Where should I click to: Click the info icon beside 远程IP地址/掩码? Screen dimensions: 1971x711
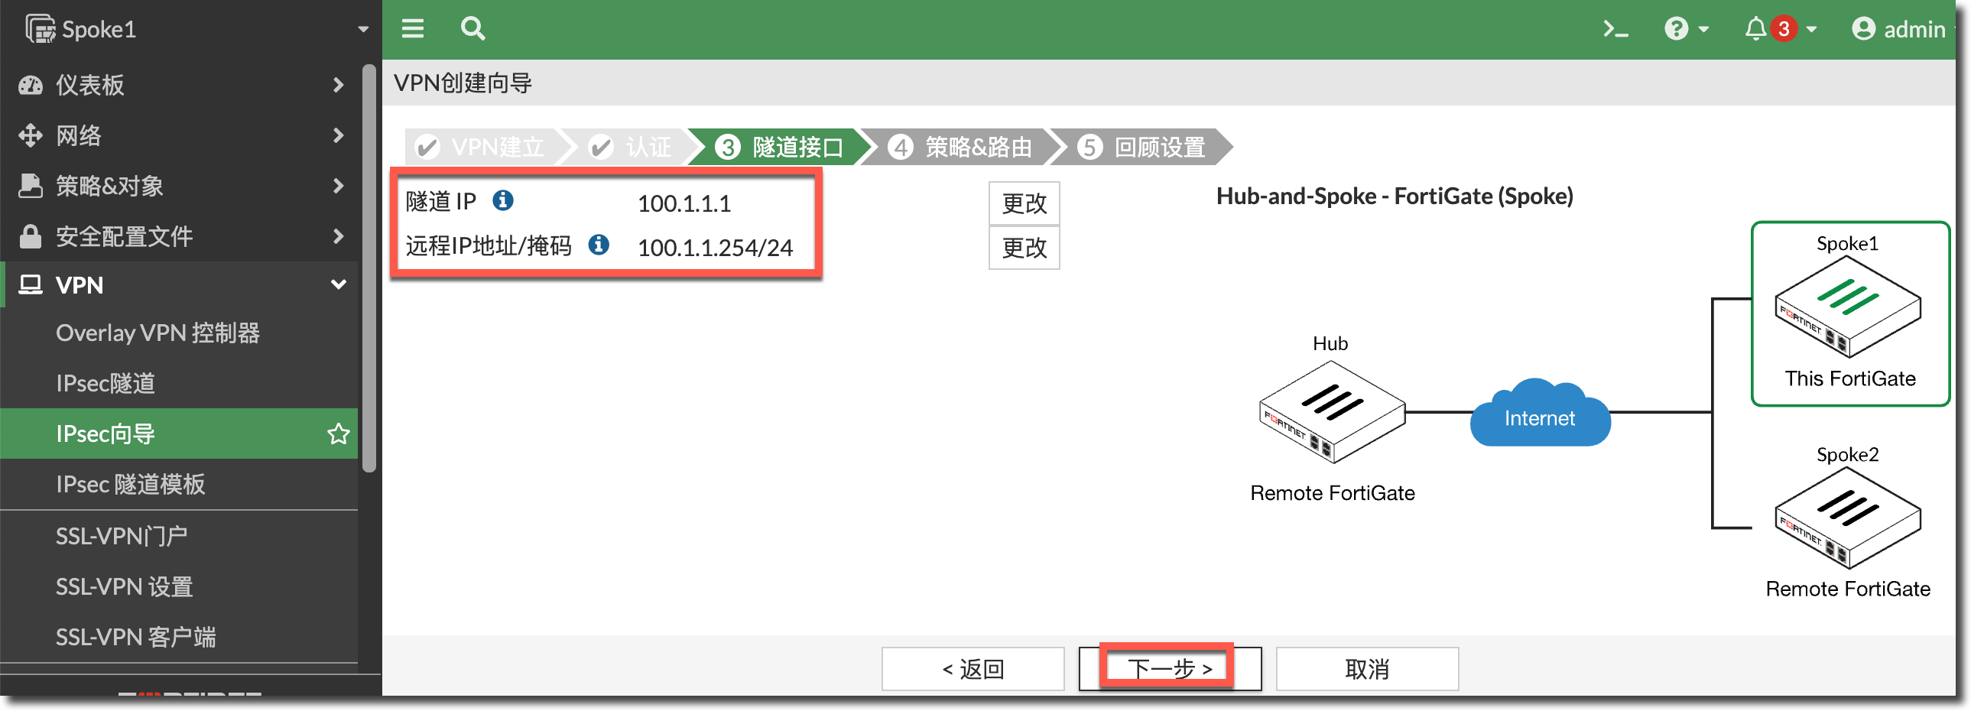[x=599, y=245]
